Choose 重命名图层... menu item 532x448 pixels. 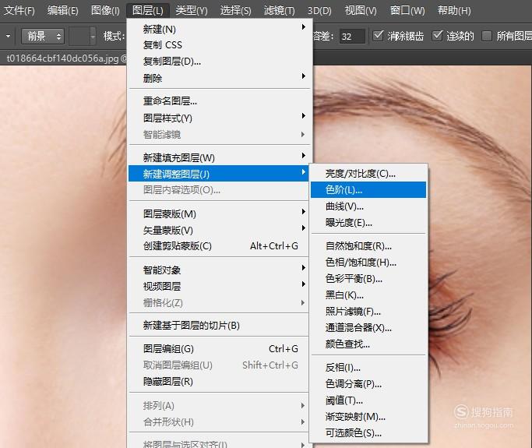[x=219, y=101]
